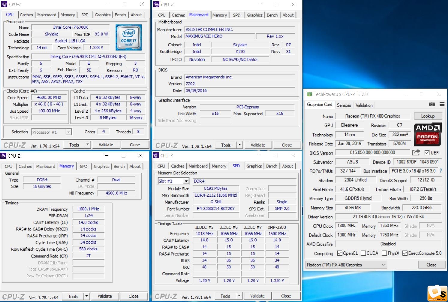
Task: Click Close button in the SPD window
Action: coord(286,296)
